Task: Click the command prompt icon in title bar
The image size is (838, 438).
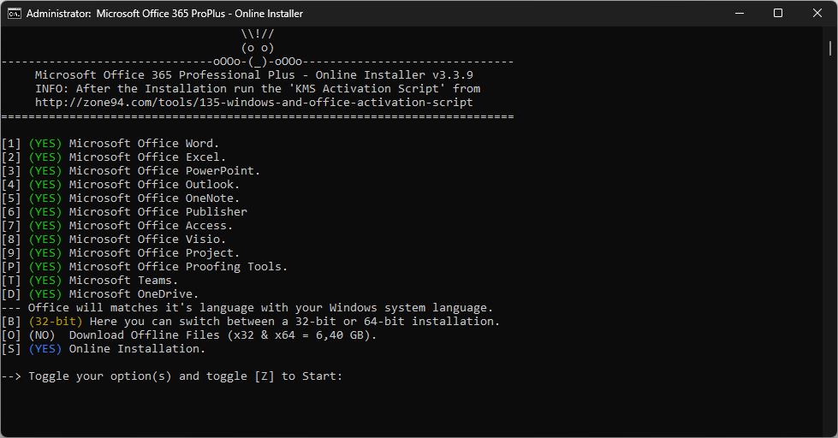Action: pos(15,14)
